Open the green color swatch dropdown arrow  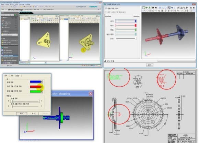coord(42,91)
